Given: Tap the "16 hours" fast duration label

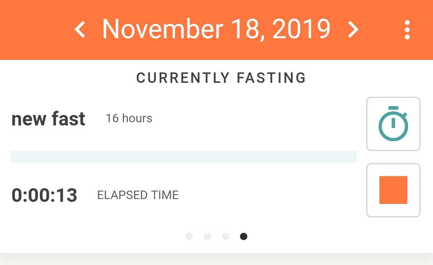Looking at the screenshot, I should pos(129,119).
